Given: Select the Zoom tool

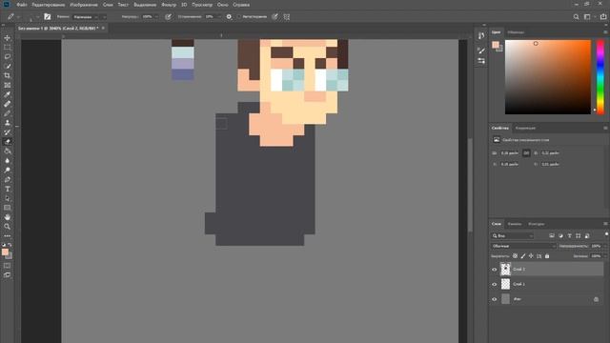Looking at the screenshot, I should (x=8, y=227).
